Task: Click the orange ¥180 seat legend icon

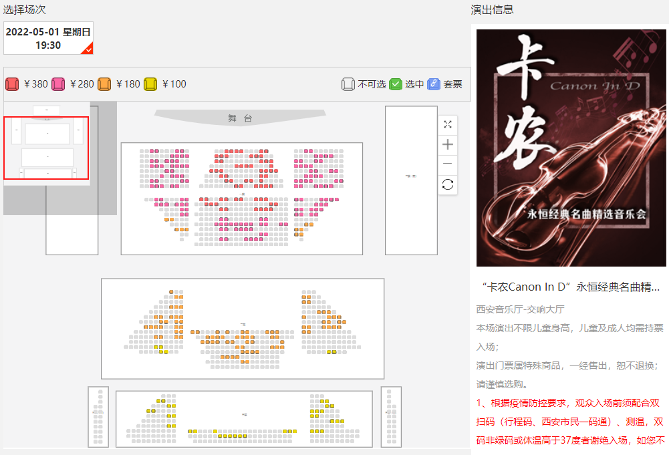Action: coord(104,84)
